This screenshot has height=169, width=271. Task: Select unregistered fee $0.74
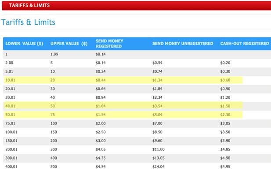157,71
